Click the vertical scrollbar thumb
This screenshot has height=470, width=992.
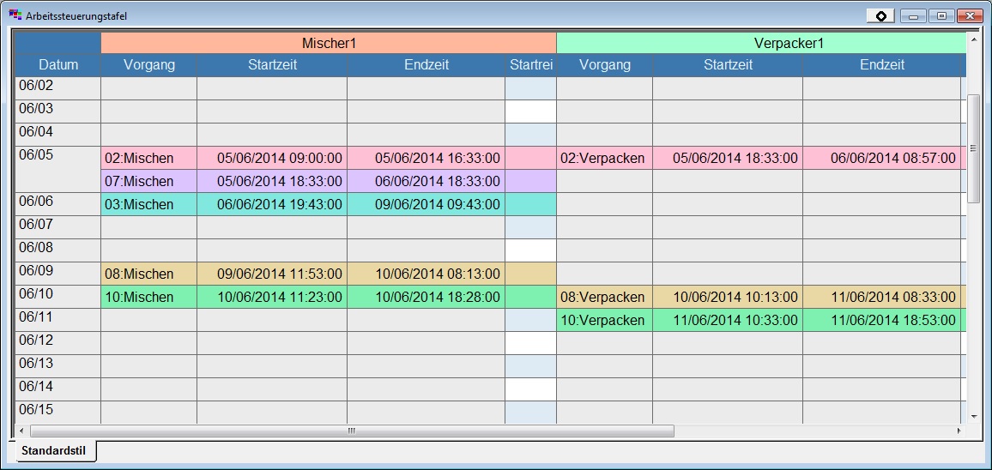coord(973,148)
